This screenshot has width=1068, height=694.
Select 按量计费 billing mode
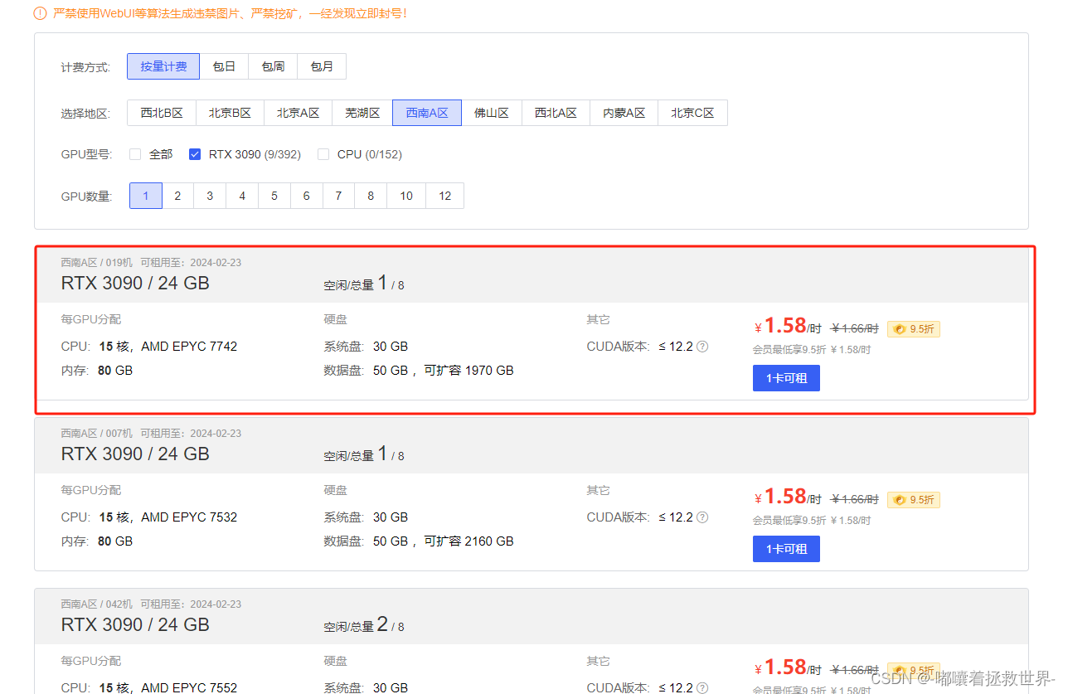163,66
